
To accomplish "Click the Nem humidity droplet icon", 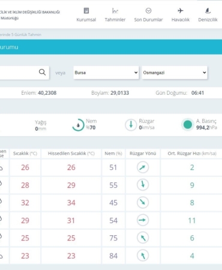I will coord(78,125).
